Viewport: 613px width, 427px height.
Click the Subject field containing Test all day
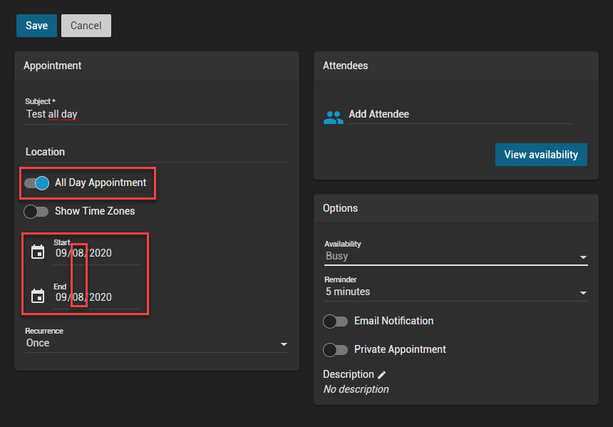tap(157, 114)
